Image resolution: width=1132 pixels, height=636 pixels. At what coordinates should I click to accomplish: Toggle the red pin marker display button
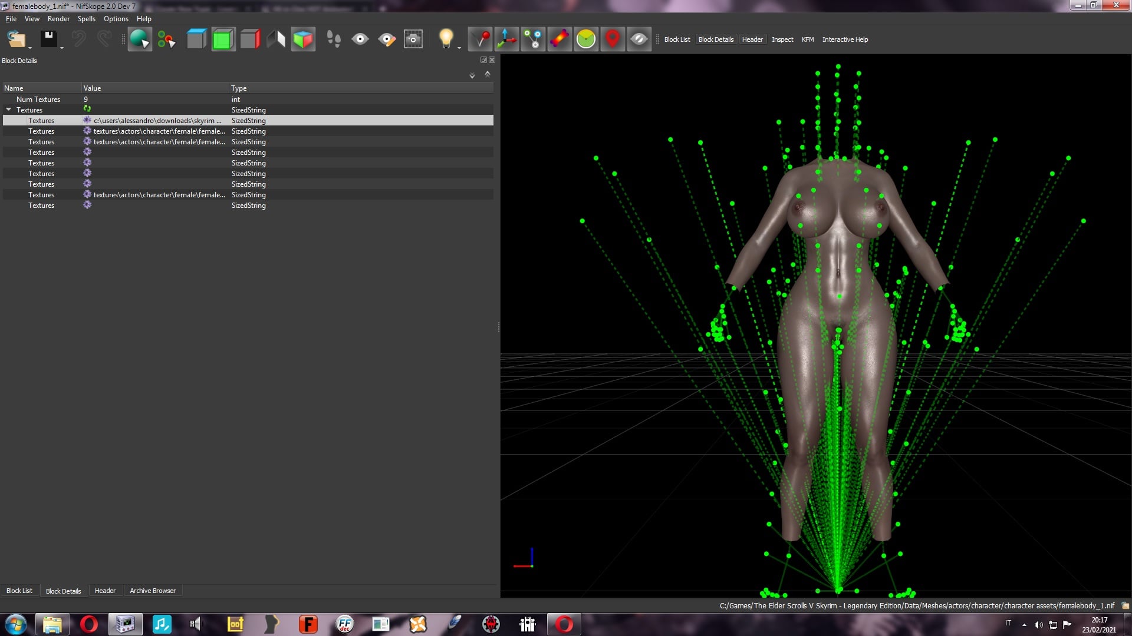[x=480, y=39]
